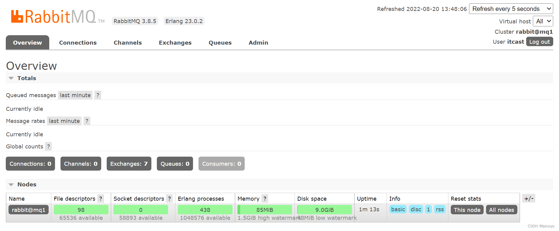Click the Channels: 0 count button
This screenshot has width=559, height=231.
(81, 164)
